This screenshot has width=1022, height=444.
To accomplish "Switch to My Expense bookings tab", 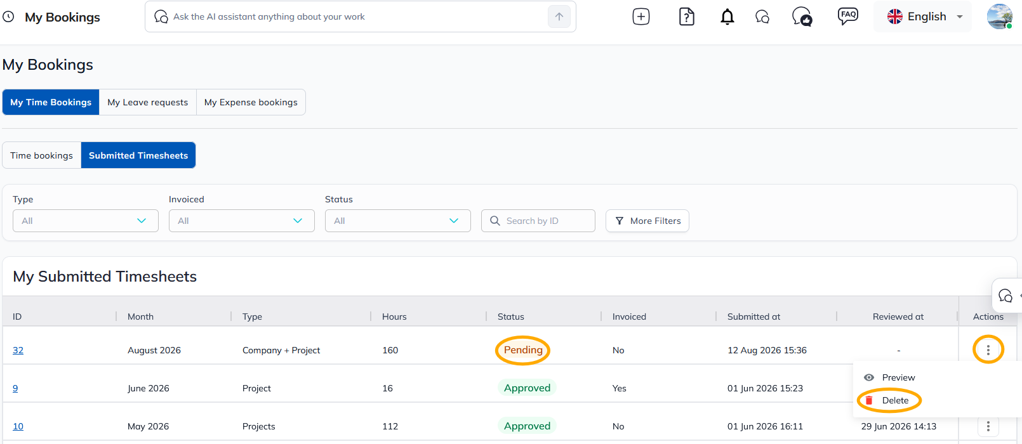I will pyautogui.click(x=251, y=102).
